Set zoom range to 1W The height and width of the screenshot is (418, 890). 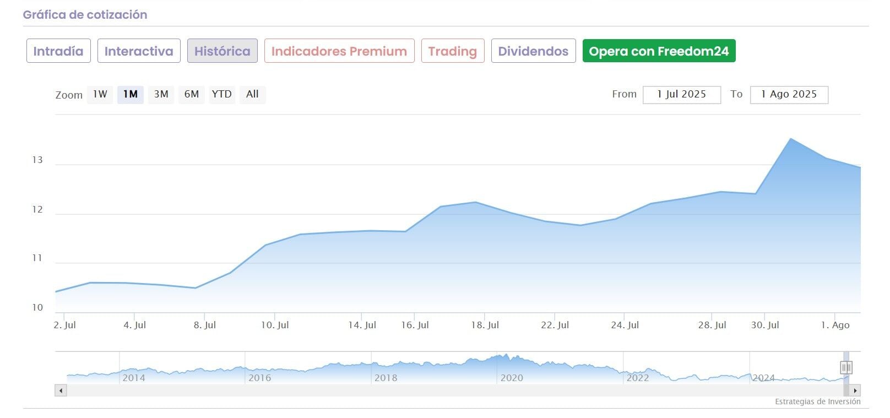coord(100,94)
